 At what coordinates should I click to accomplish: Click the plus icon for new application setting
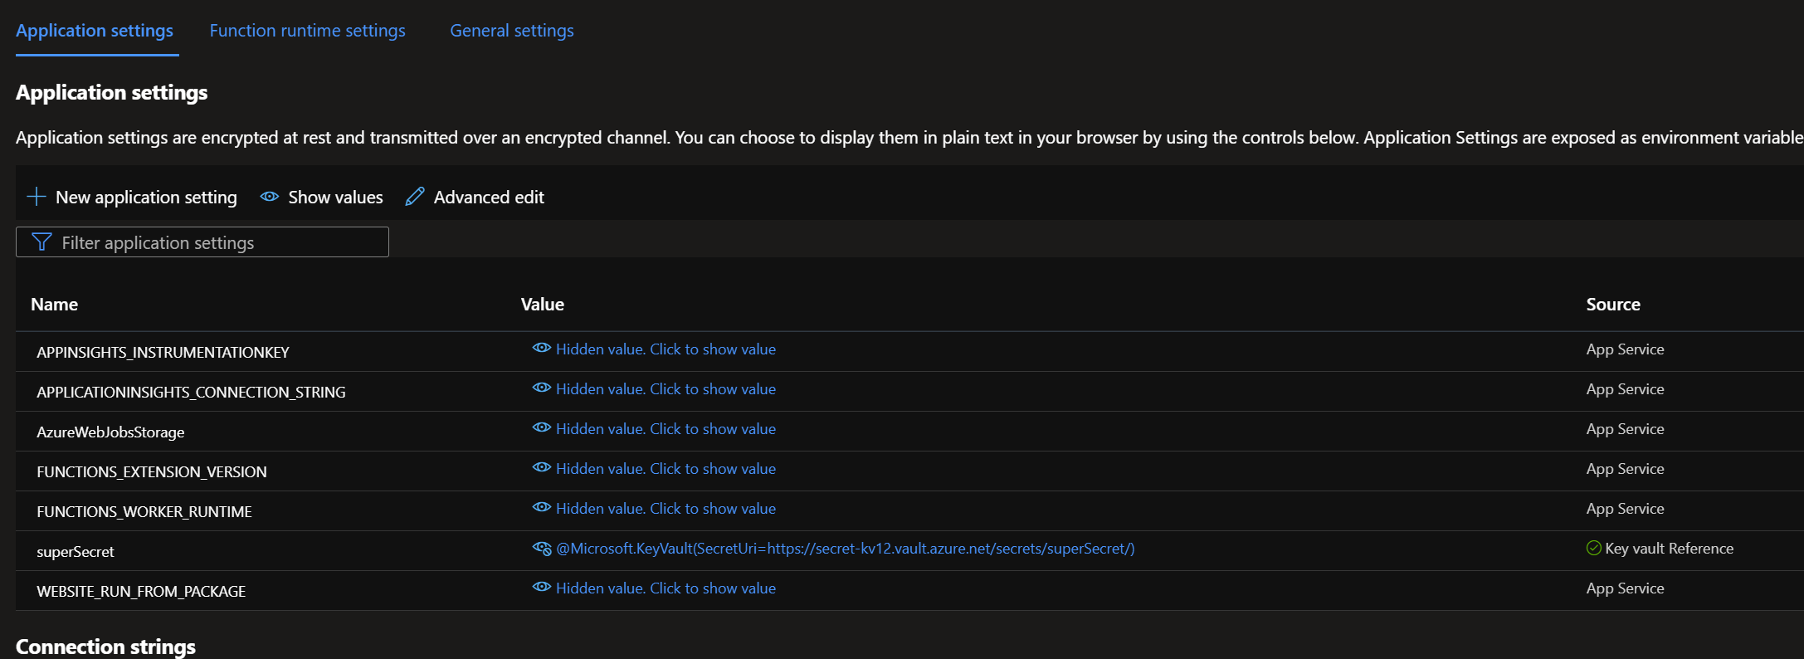pos(37,197)
